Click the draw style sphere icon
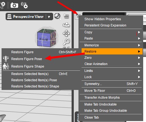This screenshot has height=122, width=146. (x=58, y=16)
